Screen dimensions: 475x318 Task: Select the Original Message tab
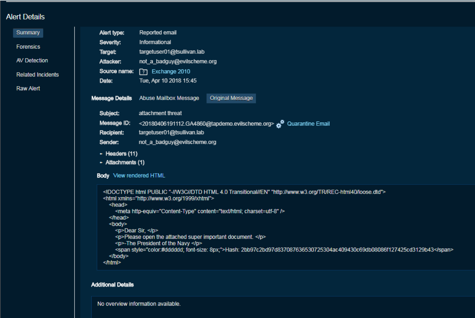pos(231,98)
